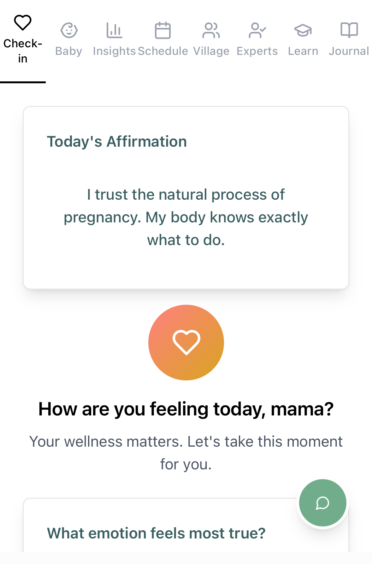Click the Journal open book icon

349,31
